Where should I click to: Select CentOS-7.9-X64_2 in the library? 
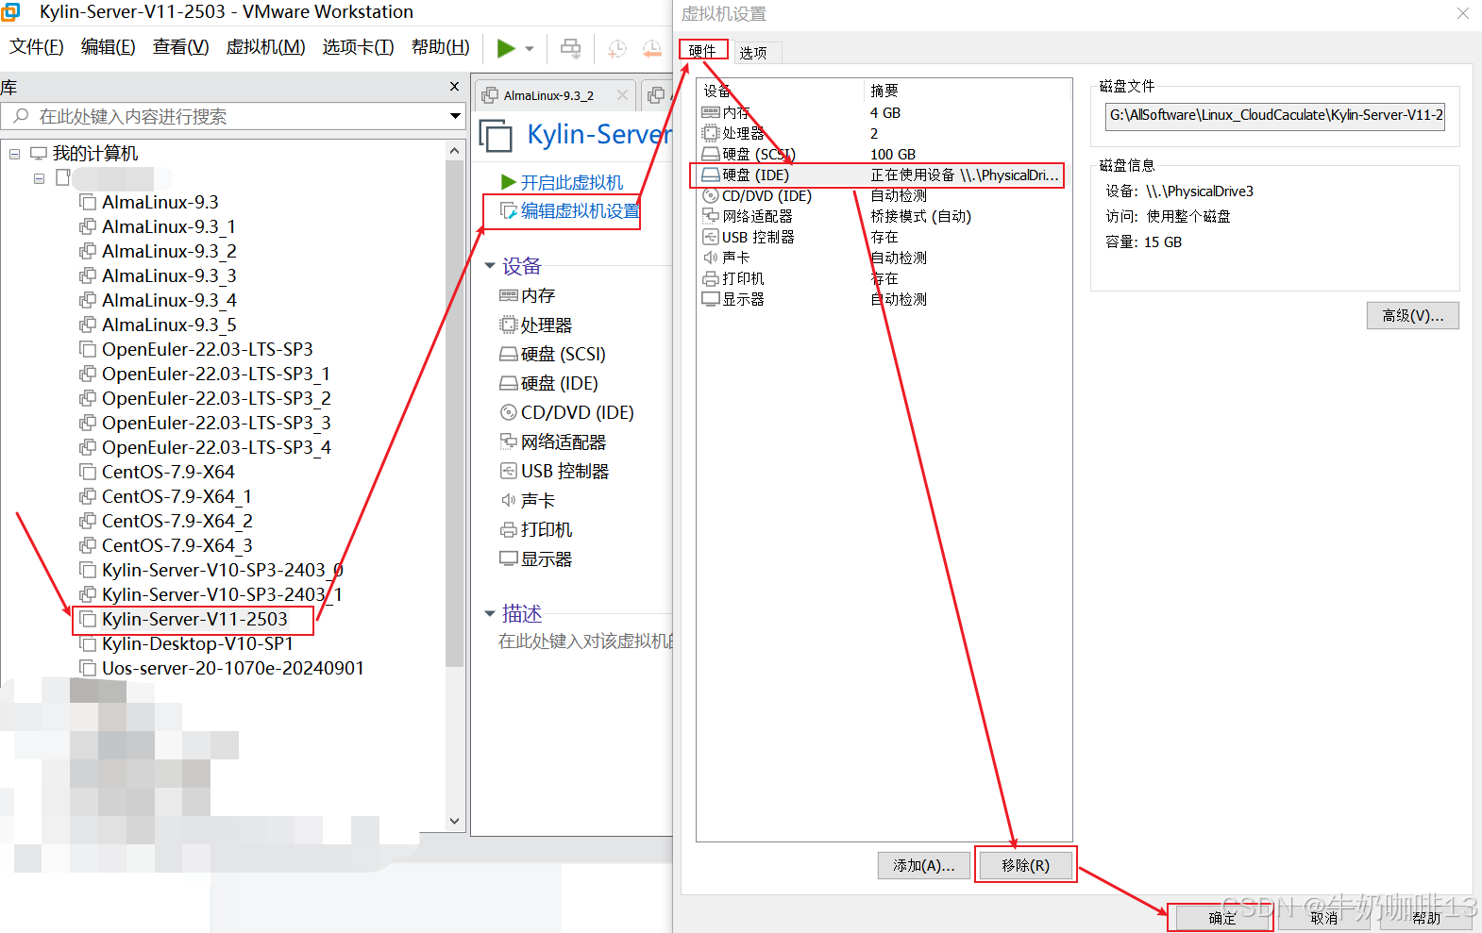coord(177,521)
